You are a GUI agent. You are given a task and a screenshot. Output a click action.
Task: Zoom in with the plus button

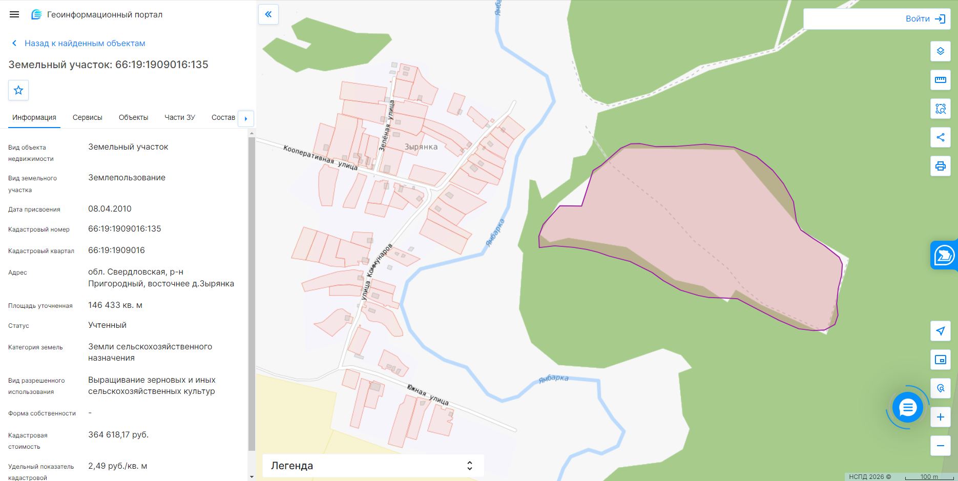click(940, 417)
